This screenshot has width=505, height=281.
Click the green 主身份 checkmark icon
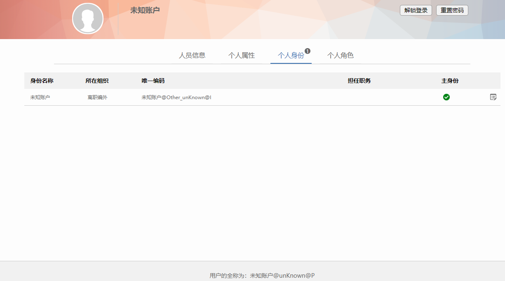coord(446,98)
